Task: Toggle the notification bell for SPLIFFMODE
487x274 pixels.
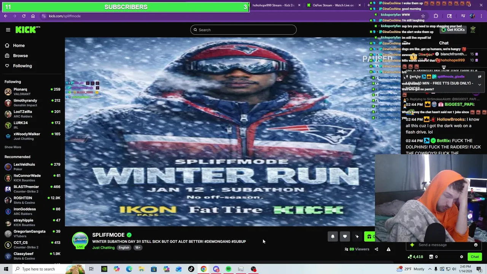Action: 333,237
